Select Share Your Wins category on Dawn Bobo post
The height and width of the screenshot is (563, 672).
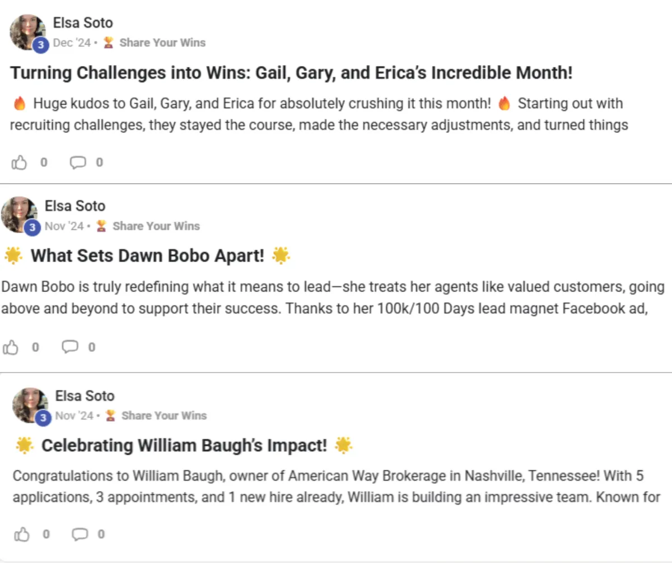(x=156, y=226)
